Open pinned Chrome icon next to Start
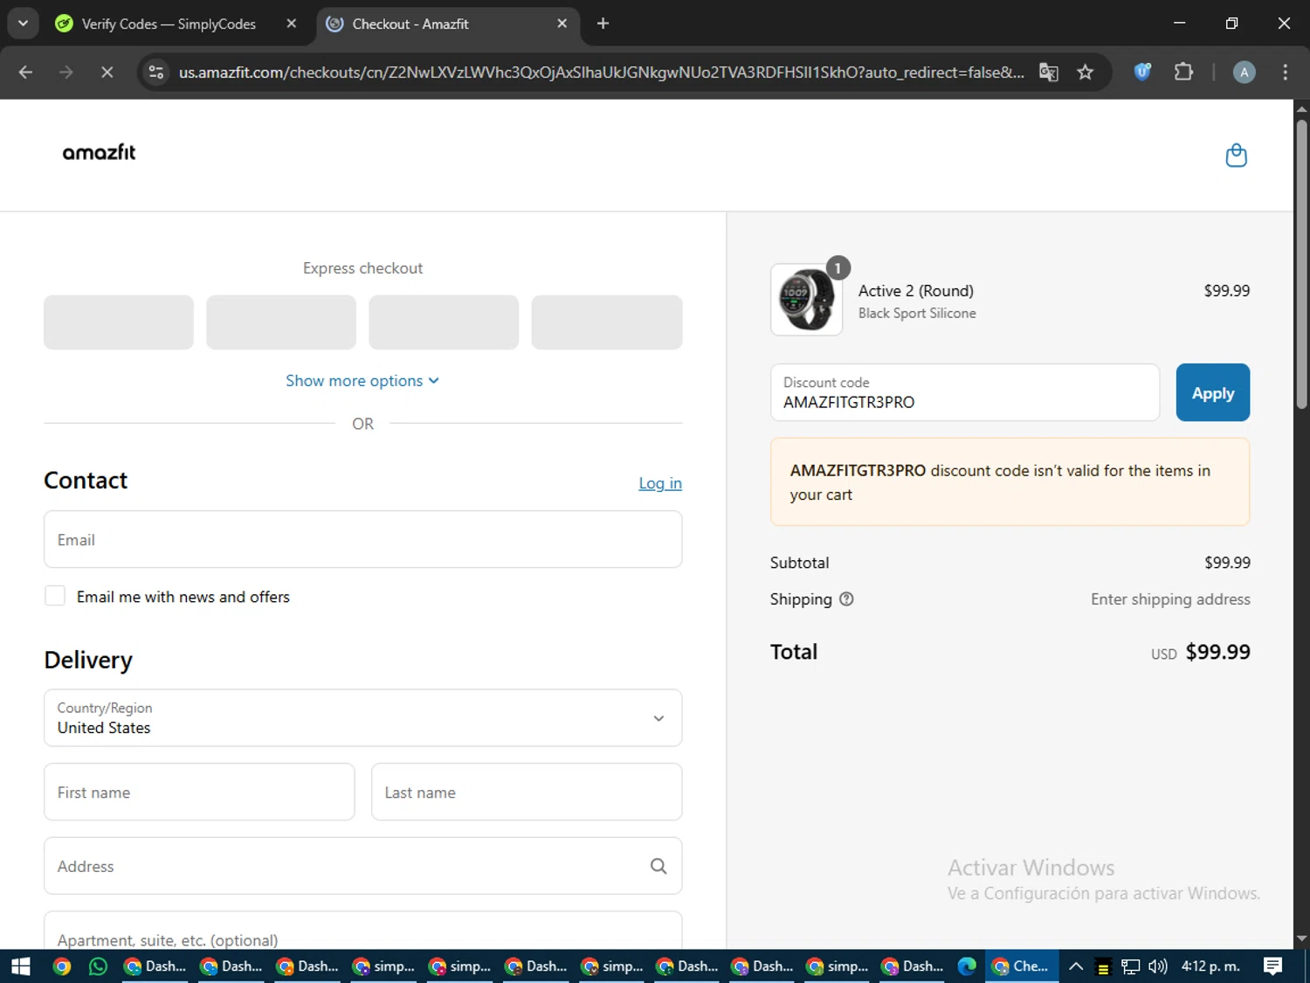1310x983 pixels. point(61,966)
